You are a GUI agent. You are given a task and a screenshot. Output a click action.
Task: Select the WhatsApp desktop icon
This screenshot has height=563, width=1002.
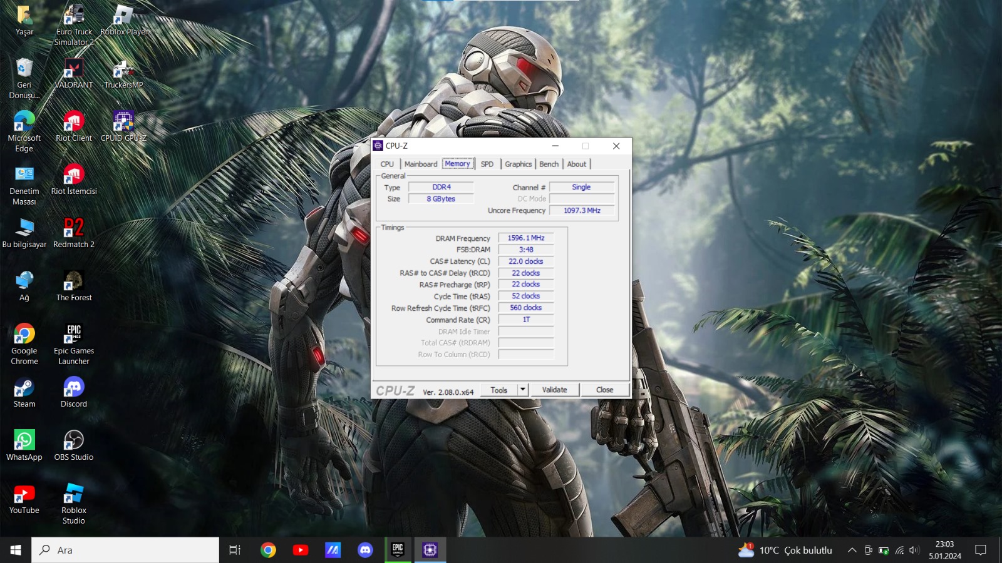(x=24, y=446)
